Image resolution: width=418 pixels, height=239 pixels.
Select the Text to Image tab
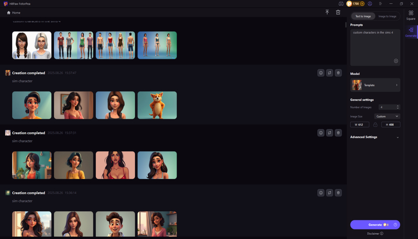pyautogui.click(x=363, y=16)
